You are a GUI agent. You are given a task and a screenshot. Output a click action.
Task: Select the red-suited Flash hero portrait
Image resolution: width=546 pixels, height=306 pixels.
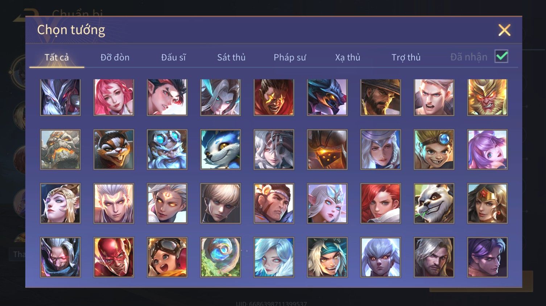point(113,257)
